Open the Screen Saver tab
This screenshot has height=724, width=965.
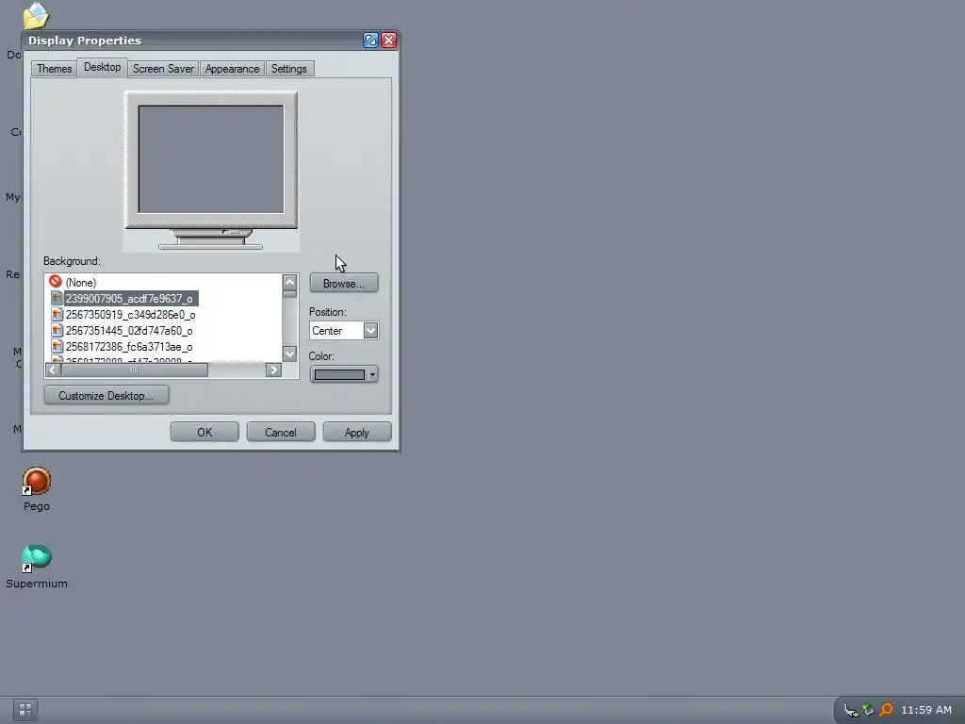(x=163, y=68)
